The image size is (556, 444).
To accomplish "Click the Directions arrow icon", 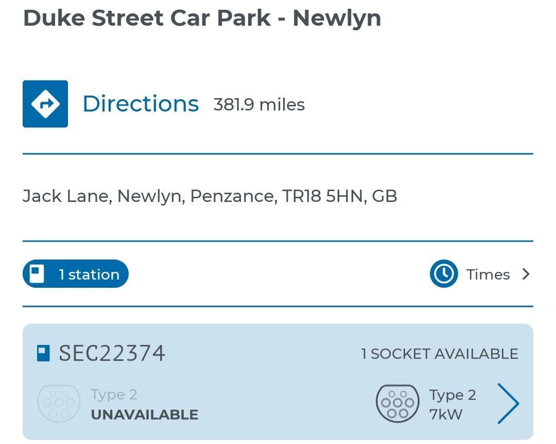I will coord(45,103).
